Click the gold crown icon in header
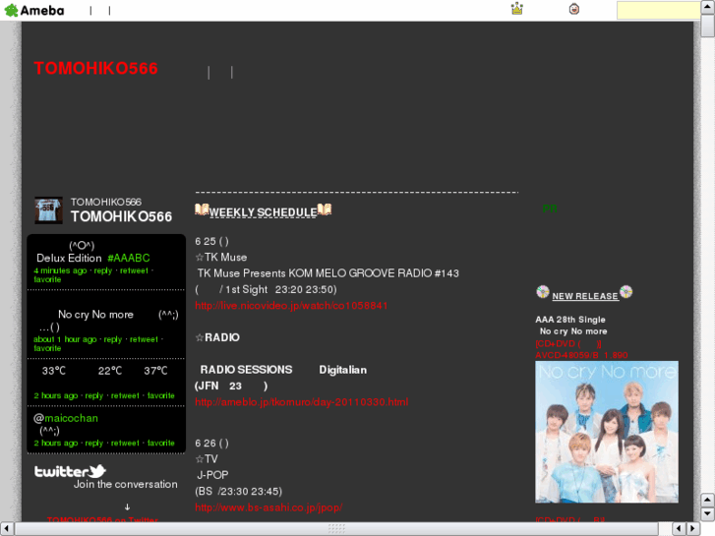This screenshot has height=536, width=715. [516, 9]
